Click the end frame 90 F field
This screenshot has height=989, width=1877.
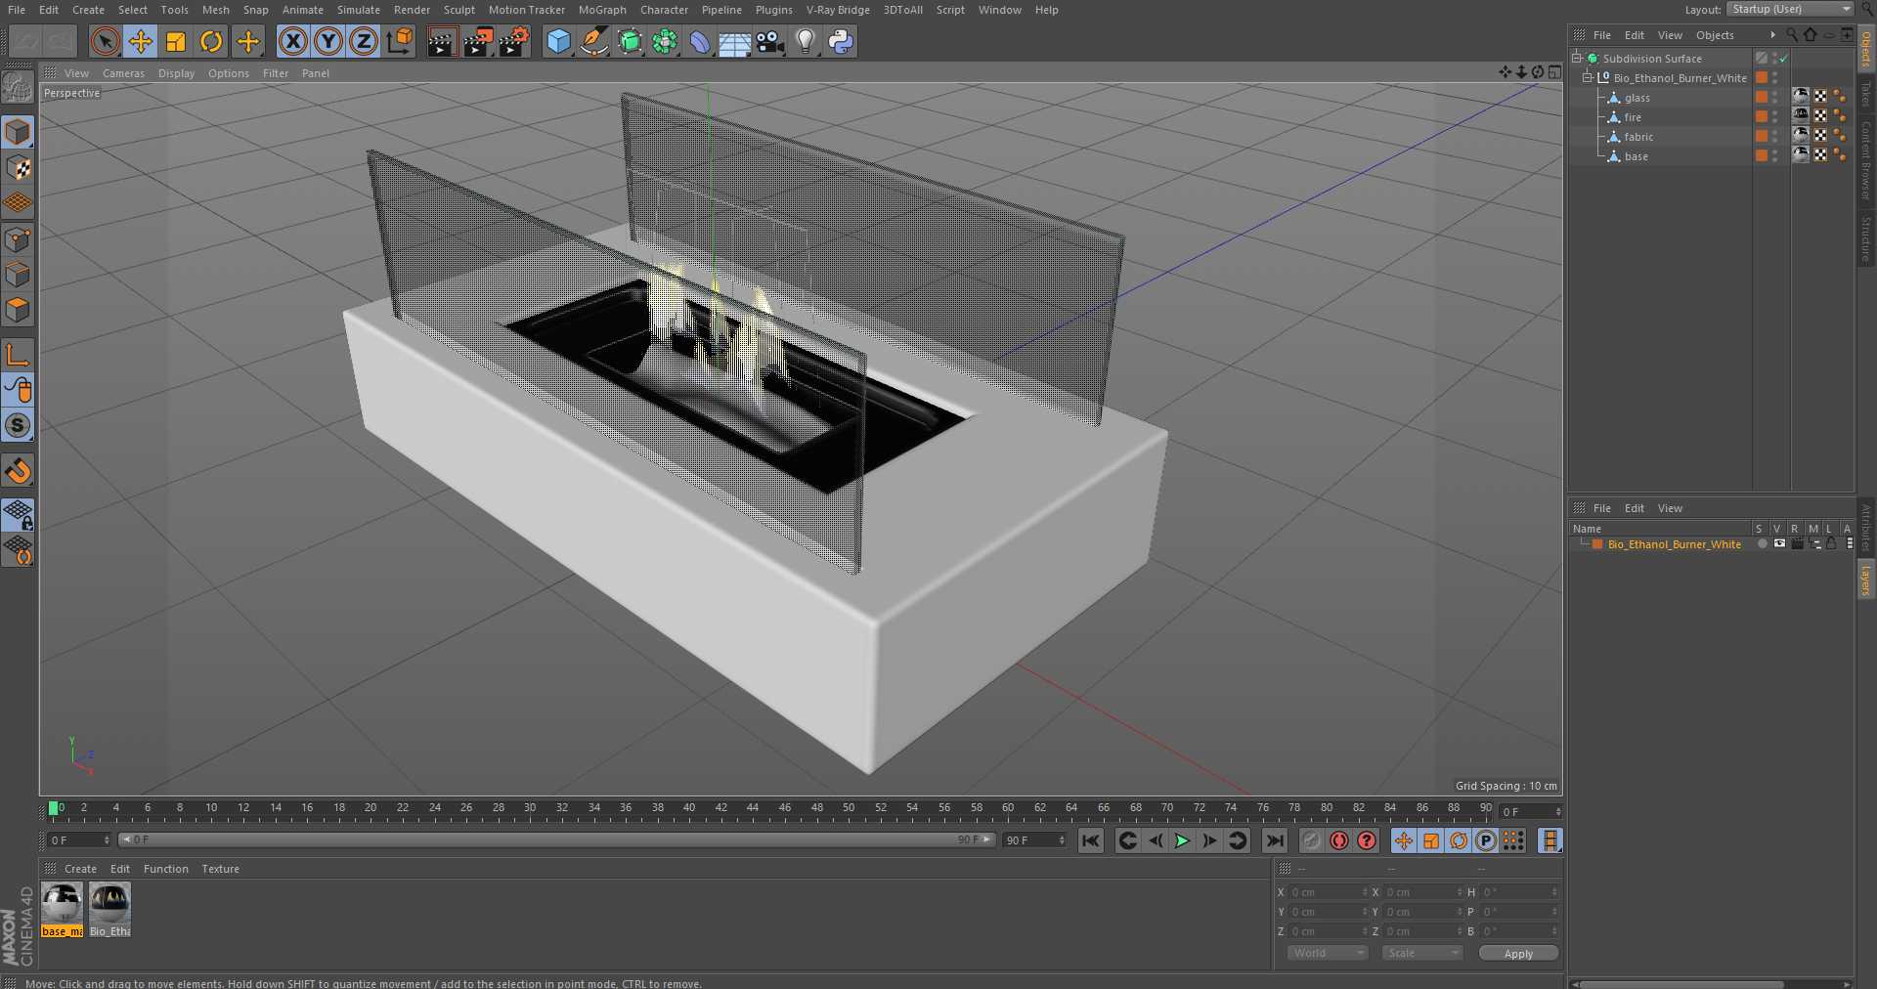[1034, 840]
